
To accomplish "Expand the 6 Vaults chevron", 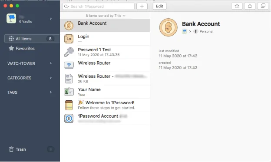I will point(51,19).
